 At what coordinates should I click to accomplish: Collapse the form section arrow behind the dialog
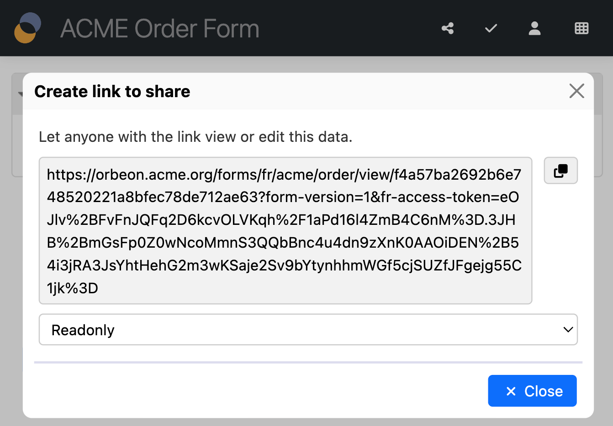tap(20, 94)
